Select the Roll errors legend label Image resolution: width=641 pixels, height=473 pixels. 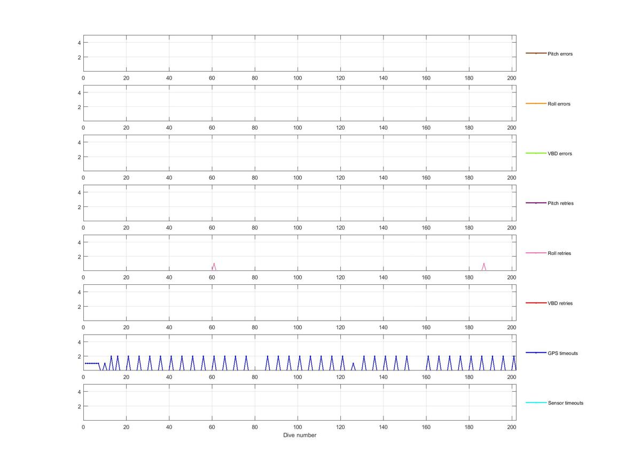pyautogui.click(x=559, y=104)
